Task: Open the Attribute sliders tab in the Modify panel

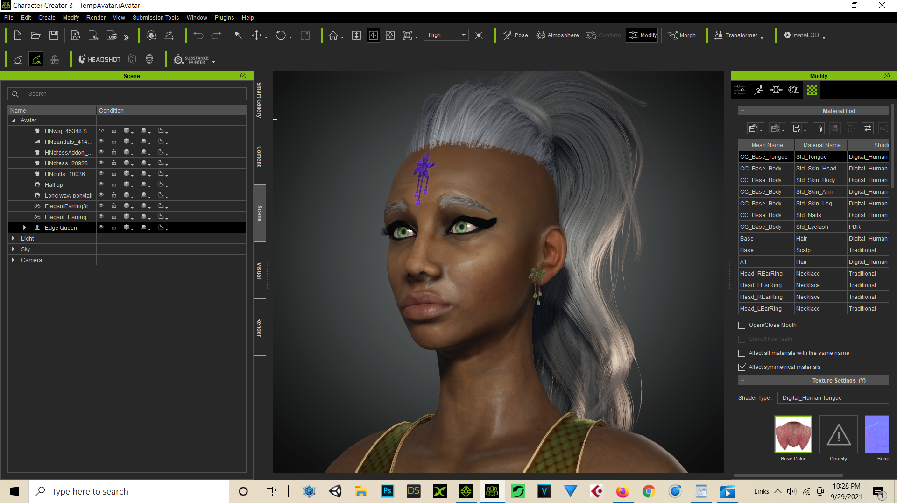Action: [x=740, y=90]
